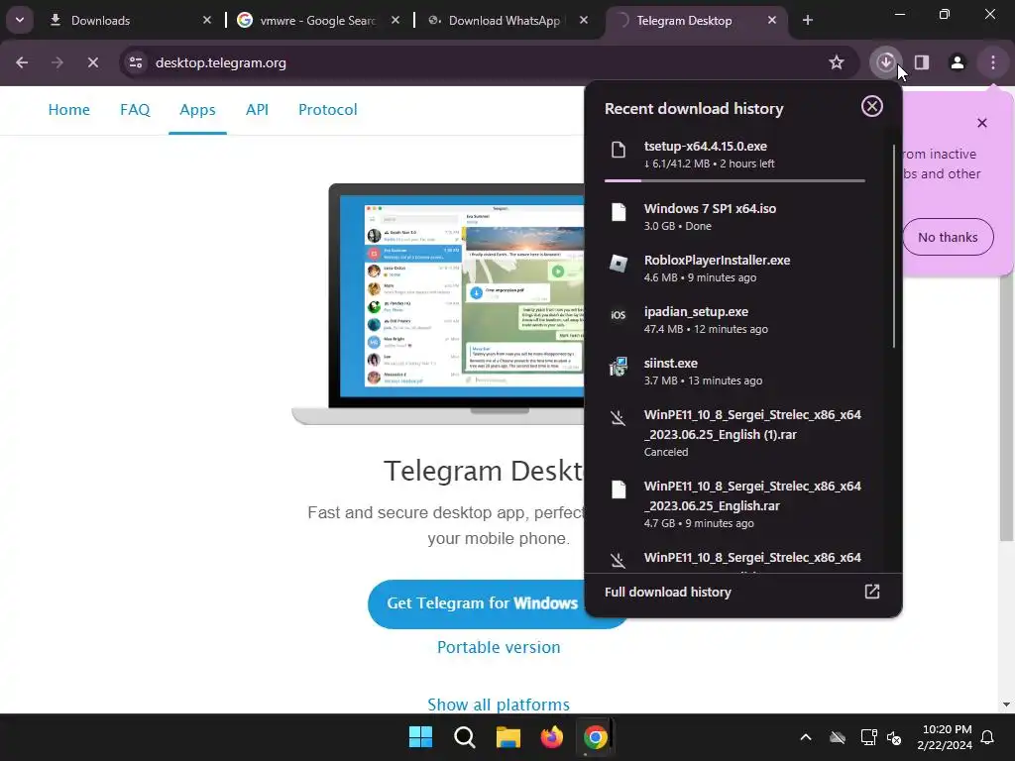Open the API navigation link
This screenshot has height=761, width=1015.
click(257, 109)
